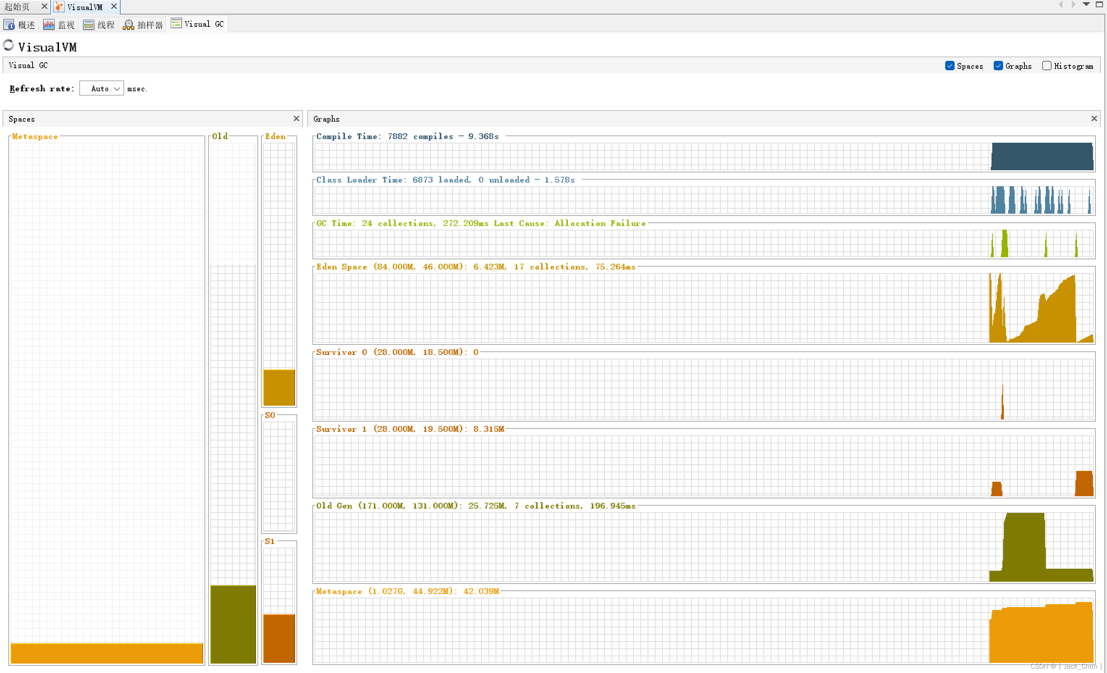Close the Graphs panel with X
This screenshot has height=673, width=1107.
pos(1094,119)
